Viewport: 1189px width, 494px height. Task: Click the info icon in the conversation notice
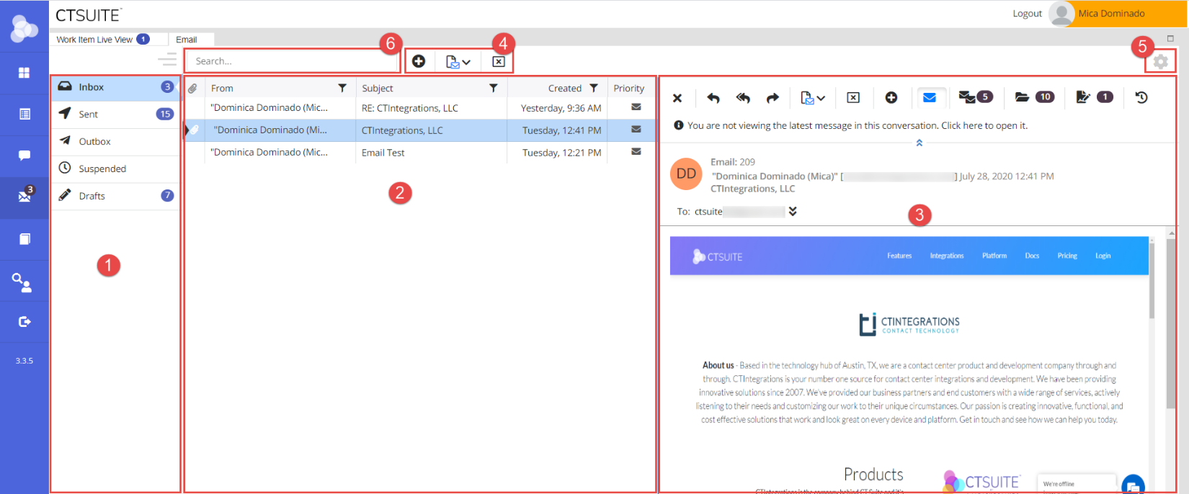tap(678, 125)
